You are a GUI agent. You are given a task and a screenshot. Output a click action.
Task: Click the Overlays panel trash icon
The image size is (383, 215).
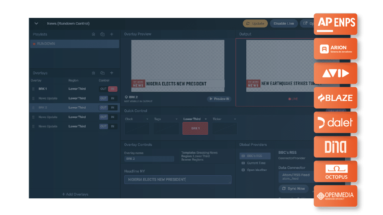[93, 73]
